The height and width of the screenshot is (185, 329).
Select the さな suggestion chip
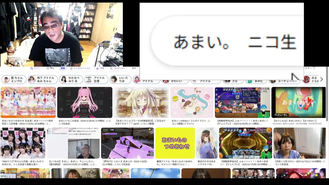pos(233,81)
